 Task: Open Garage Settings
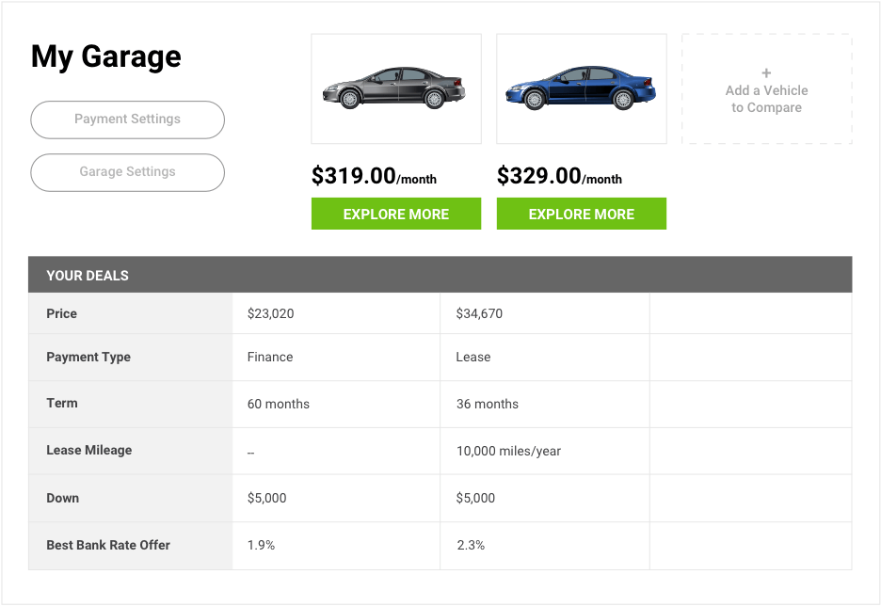(127, 172)
